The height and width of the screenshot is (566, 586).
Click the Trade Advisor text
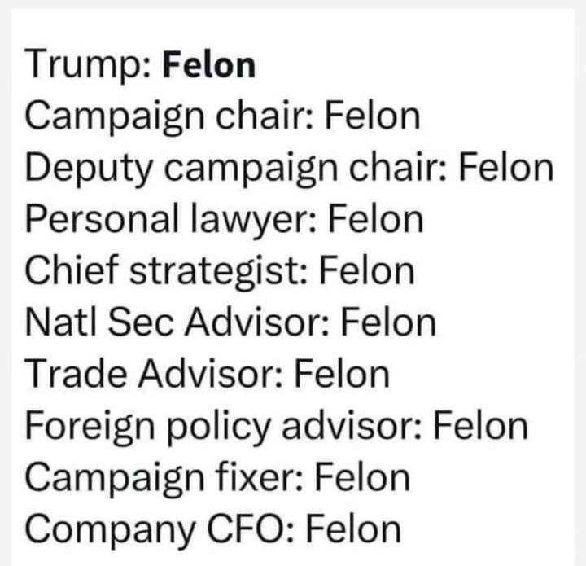[x=154, y=375]
